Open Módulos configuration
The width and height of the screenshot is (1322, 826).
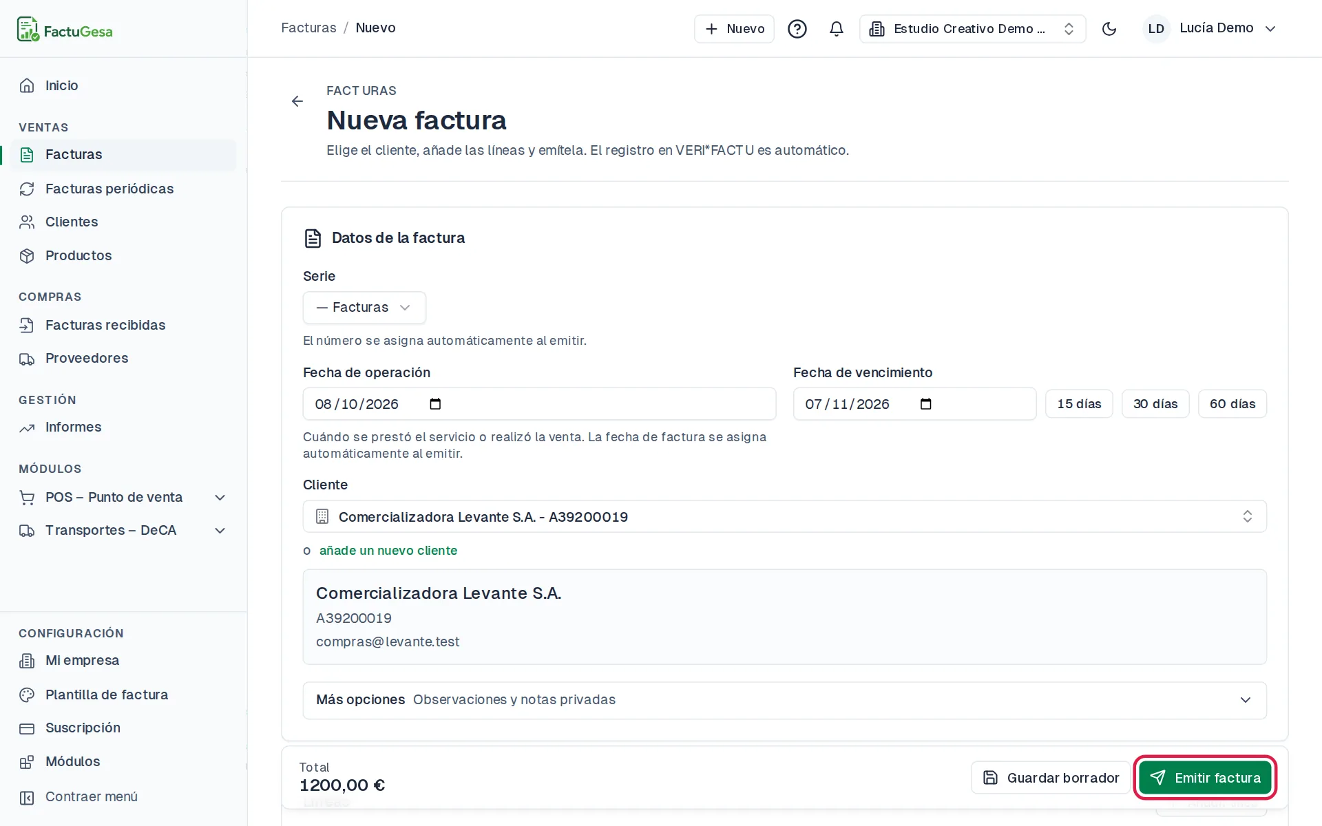123,761
